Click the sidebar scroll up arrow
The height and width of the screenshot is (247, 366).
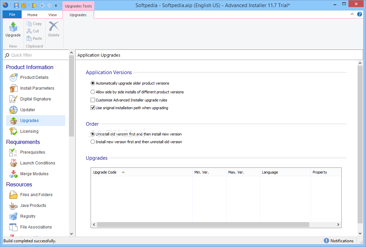[x=71, y=53]
